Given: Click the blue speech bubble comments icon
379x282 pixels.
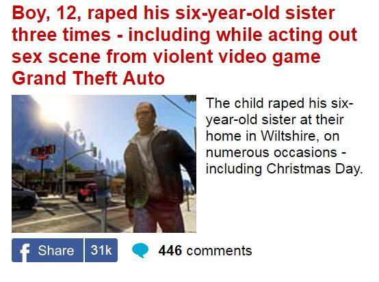Looking at the screenshot, I should (140, 251).
